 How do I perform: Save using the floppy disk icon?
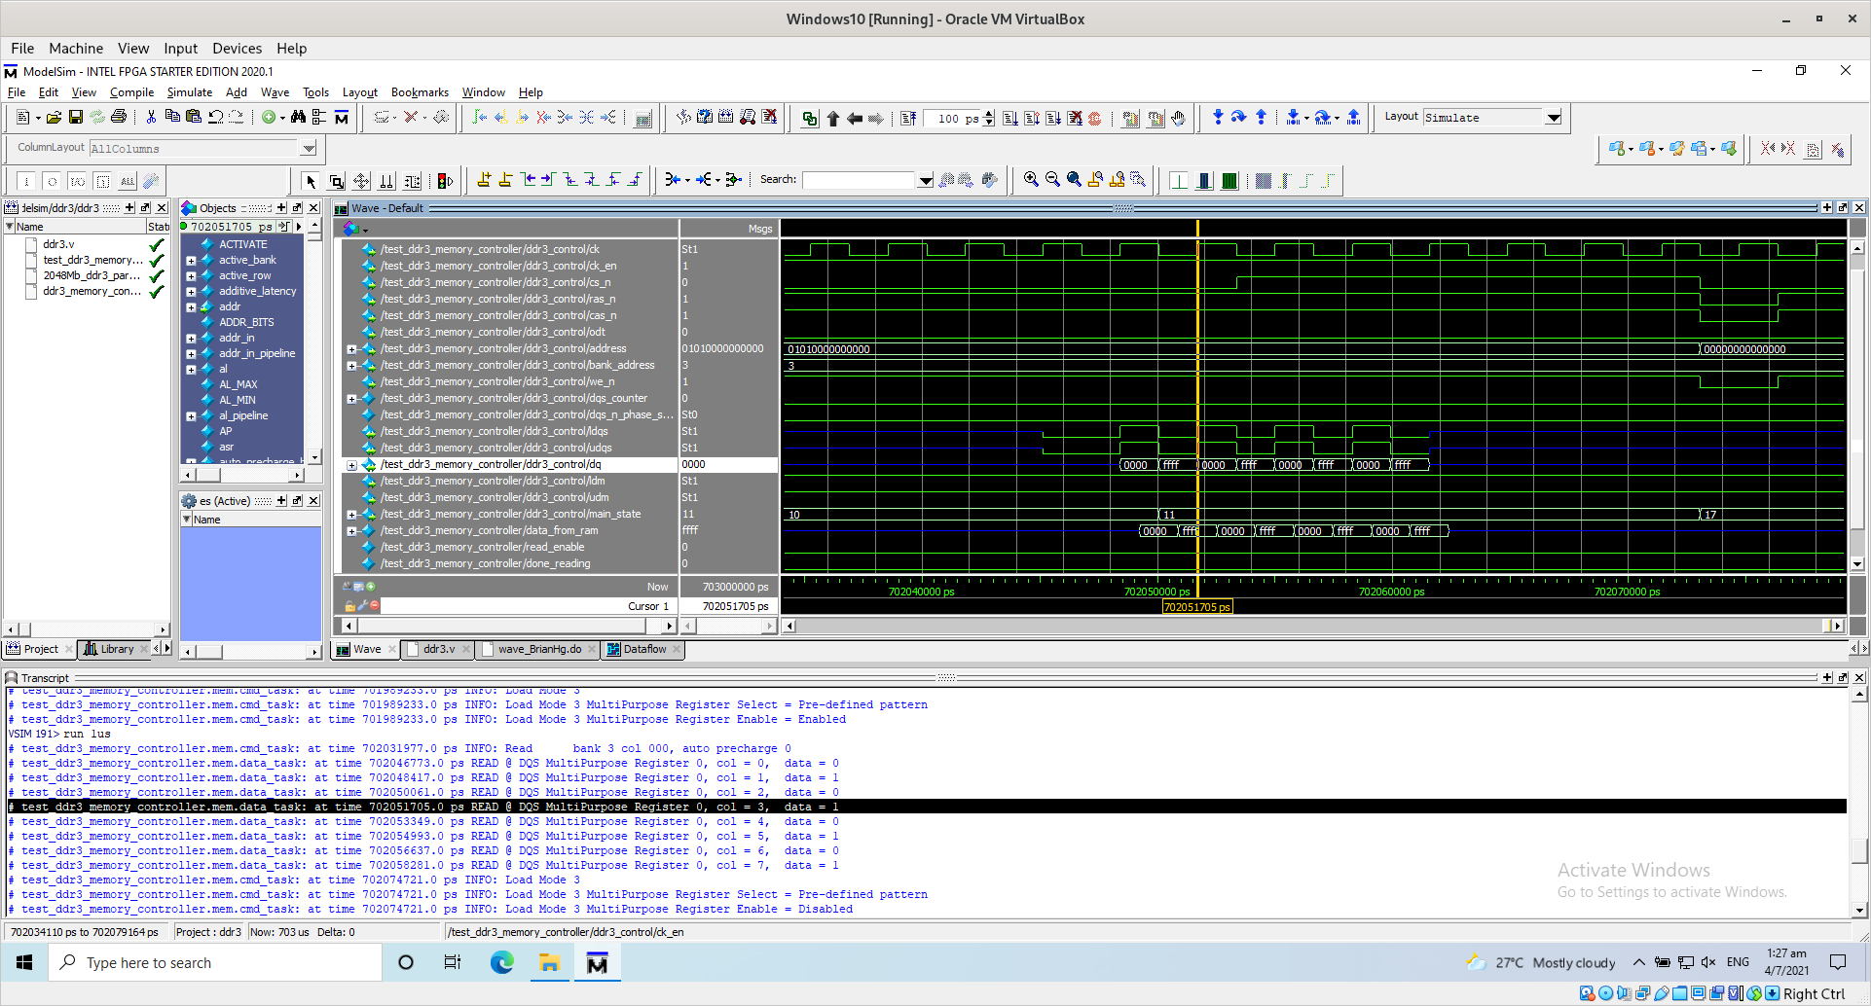pos(76,118)
